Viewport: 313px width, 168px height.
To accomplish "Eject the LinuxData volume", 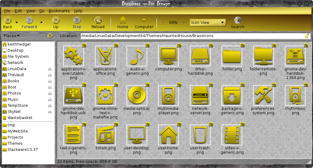I will click(50, 69).
